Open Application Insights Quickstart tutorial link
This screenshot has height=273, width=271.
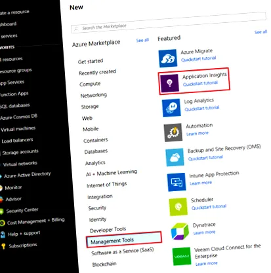point(200,83)
